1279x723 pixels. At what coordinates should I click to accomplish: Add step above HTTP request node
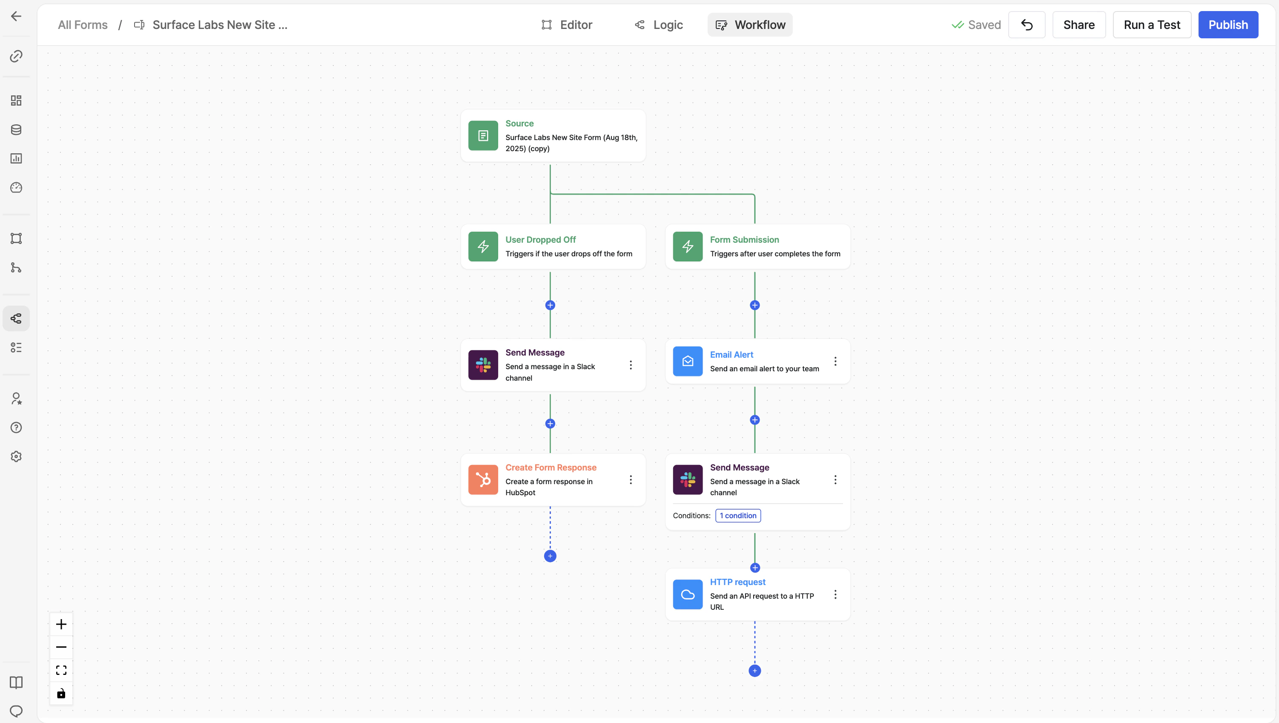click(755, 568)
